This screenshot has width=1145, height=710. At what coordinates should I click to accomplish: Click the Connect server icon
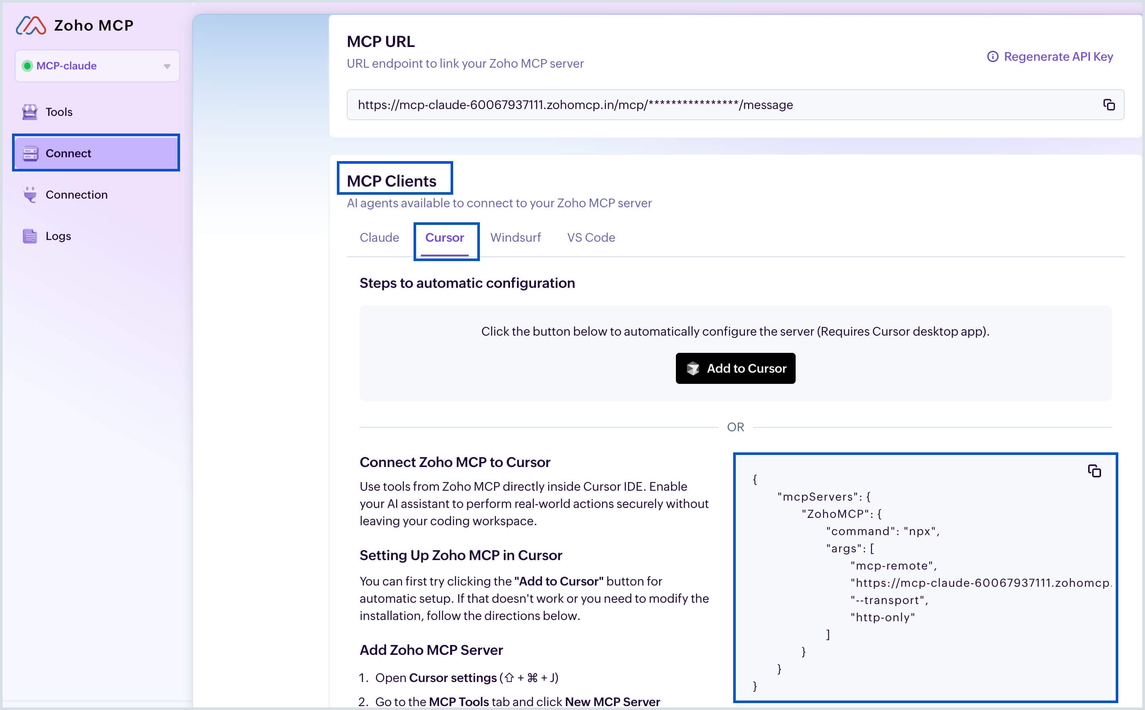pyautogui.click(x=30, y=153)
